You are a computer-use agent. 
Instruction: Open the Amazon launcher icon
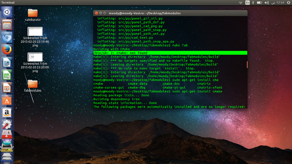7,113
